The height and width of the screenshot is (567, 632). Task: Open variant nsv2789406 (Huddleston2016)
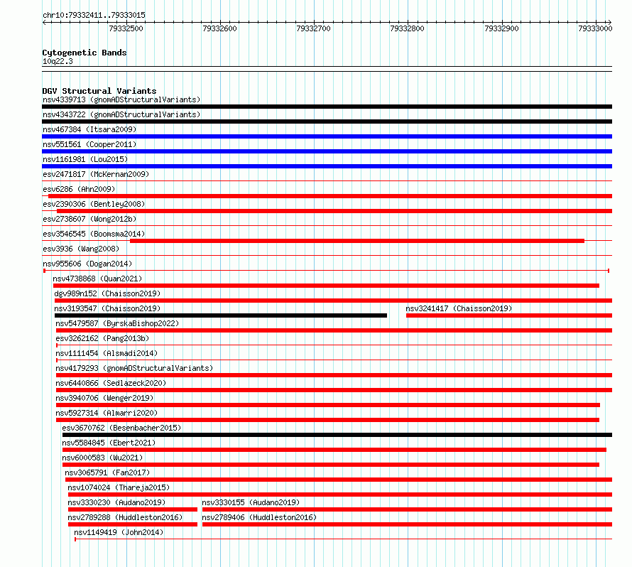tap(260, 517)
